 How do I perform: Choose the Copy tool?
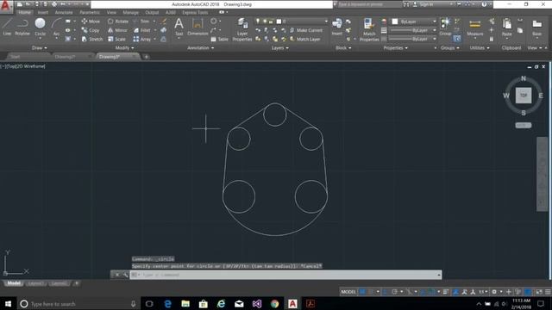[x=91, y=30]
